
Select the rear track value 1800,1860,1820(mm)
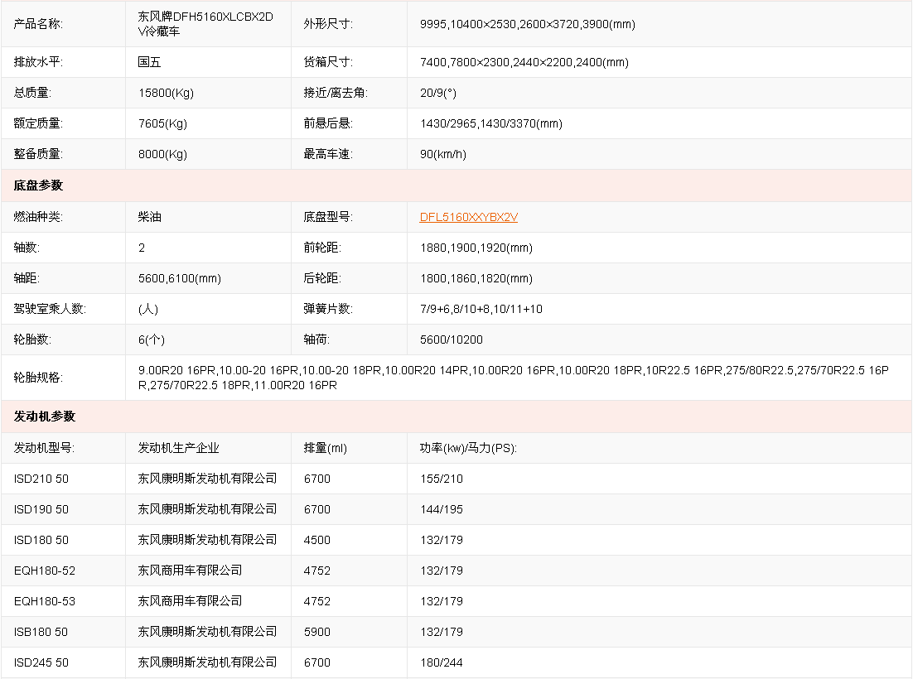476,279
